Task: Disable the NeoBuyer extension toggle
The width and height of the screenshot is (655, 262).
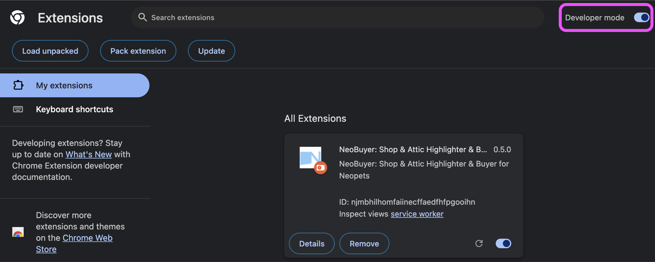Action: click(503, 244)
